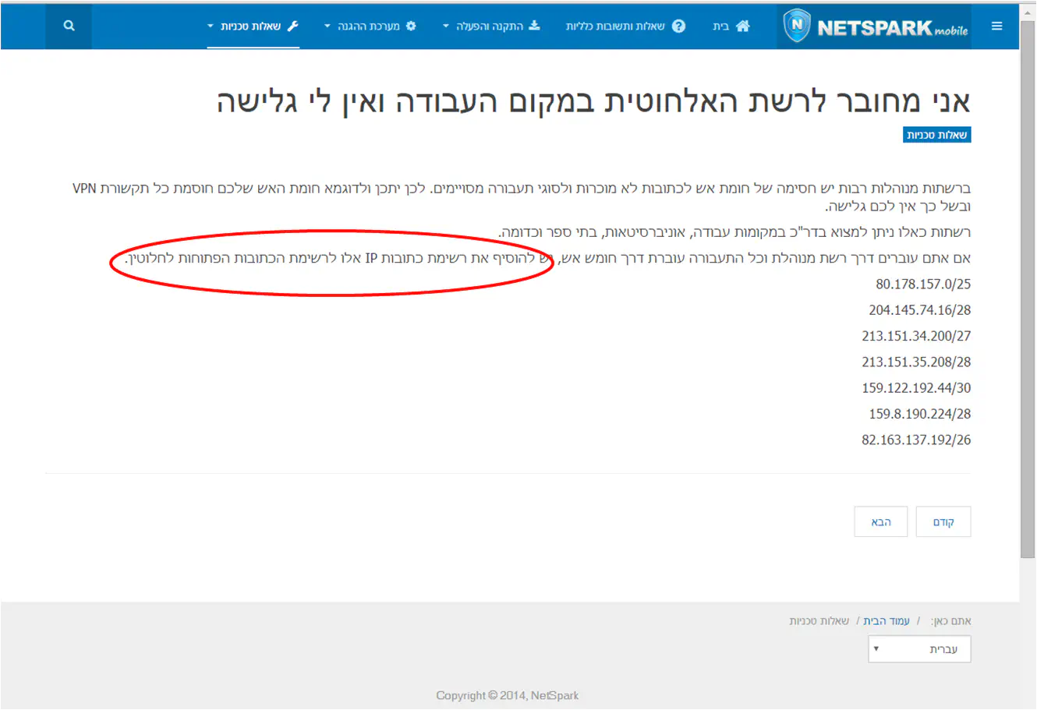Click the question mark icon in navbar

coord(678,26)
